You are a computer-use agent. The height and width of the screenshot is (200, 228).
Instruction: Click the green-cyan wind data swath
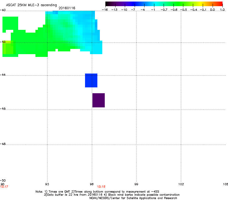52,34
